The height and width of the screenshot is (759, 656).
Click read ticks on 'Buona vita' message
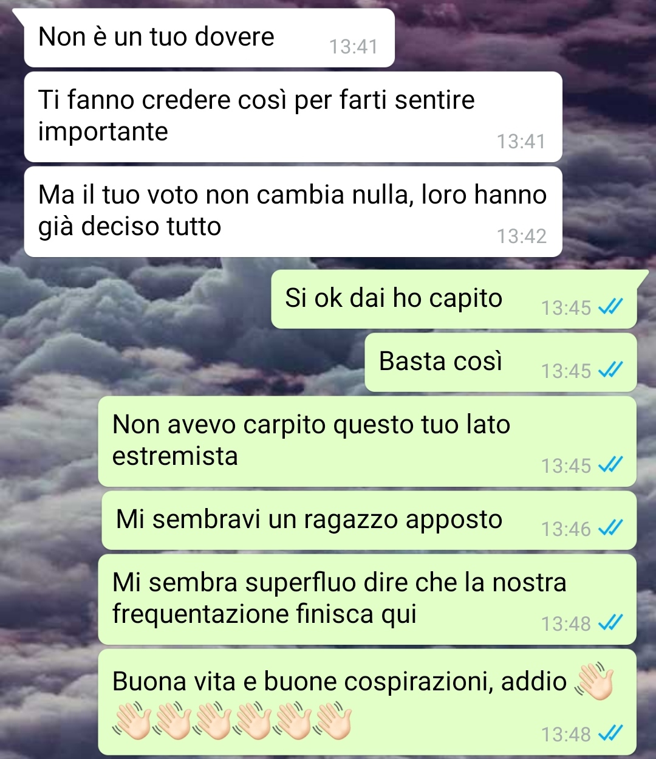[x=610, y=734]
